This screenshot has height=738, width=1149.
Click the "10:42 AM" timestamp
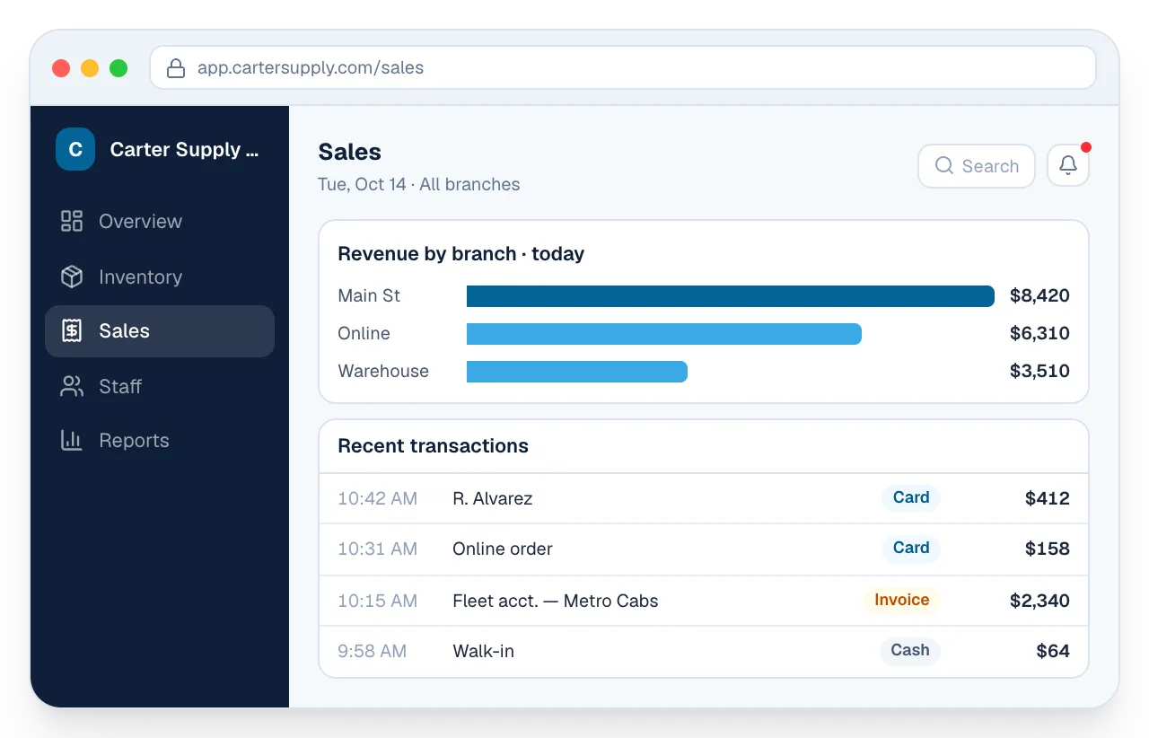coord(378,499)
